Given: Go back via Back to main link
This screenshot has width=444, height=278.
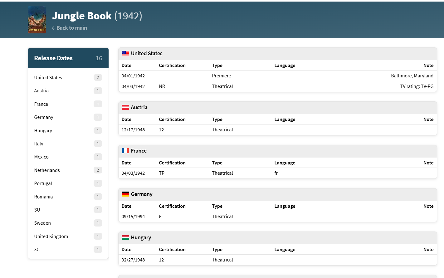Looking at the screenshot, I should click(x=70, y=28).
